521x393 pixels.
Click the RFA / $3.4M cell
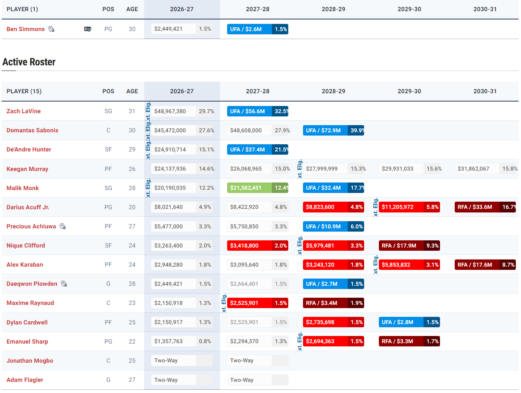tap(333, 303)
